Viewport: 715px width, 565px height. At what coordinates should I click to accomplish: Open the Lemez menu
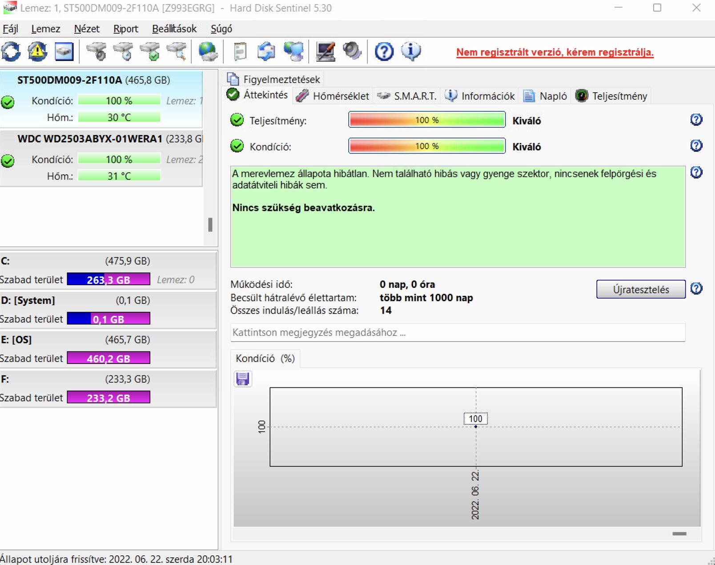point(46,29)
